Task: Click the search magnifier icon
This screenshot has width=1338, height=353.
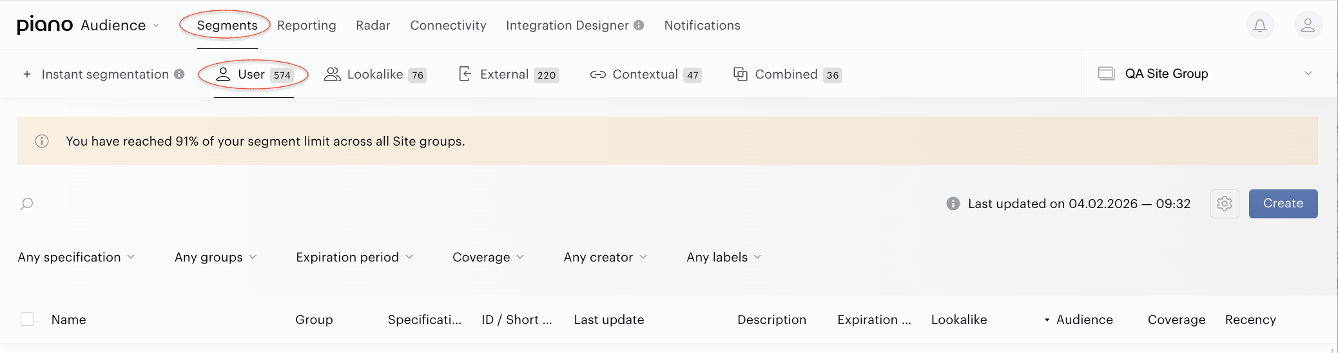Action: [x=26, y=204]
